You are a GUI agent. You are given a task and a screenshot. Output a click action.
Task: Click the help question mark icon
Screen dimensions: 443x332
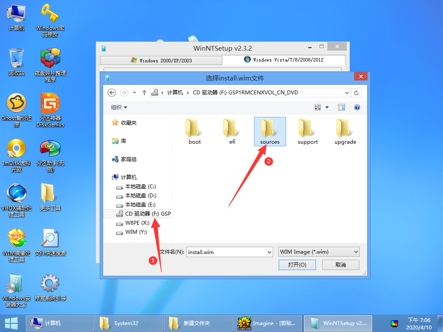(357, 107)
